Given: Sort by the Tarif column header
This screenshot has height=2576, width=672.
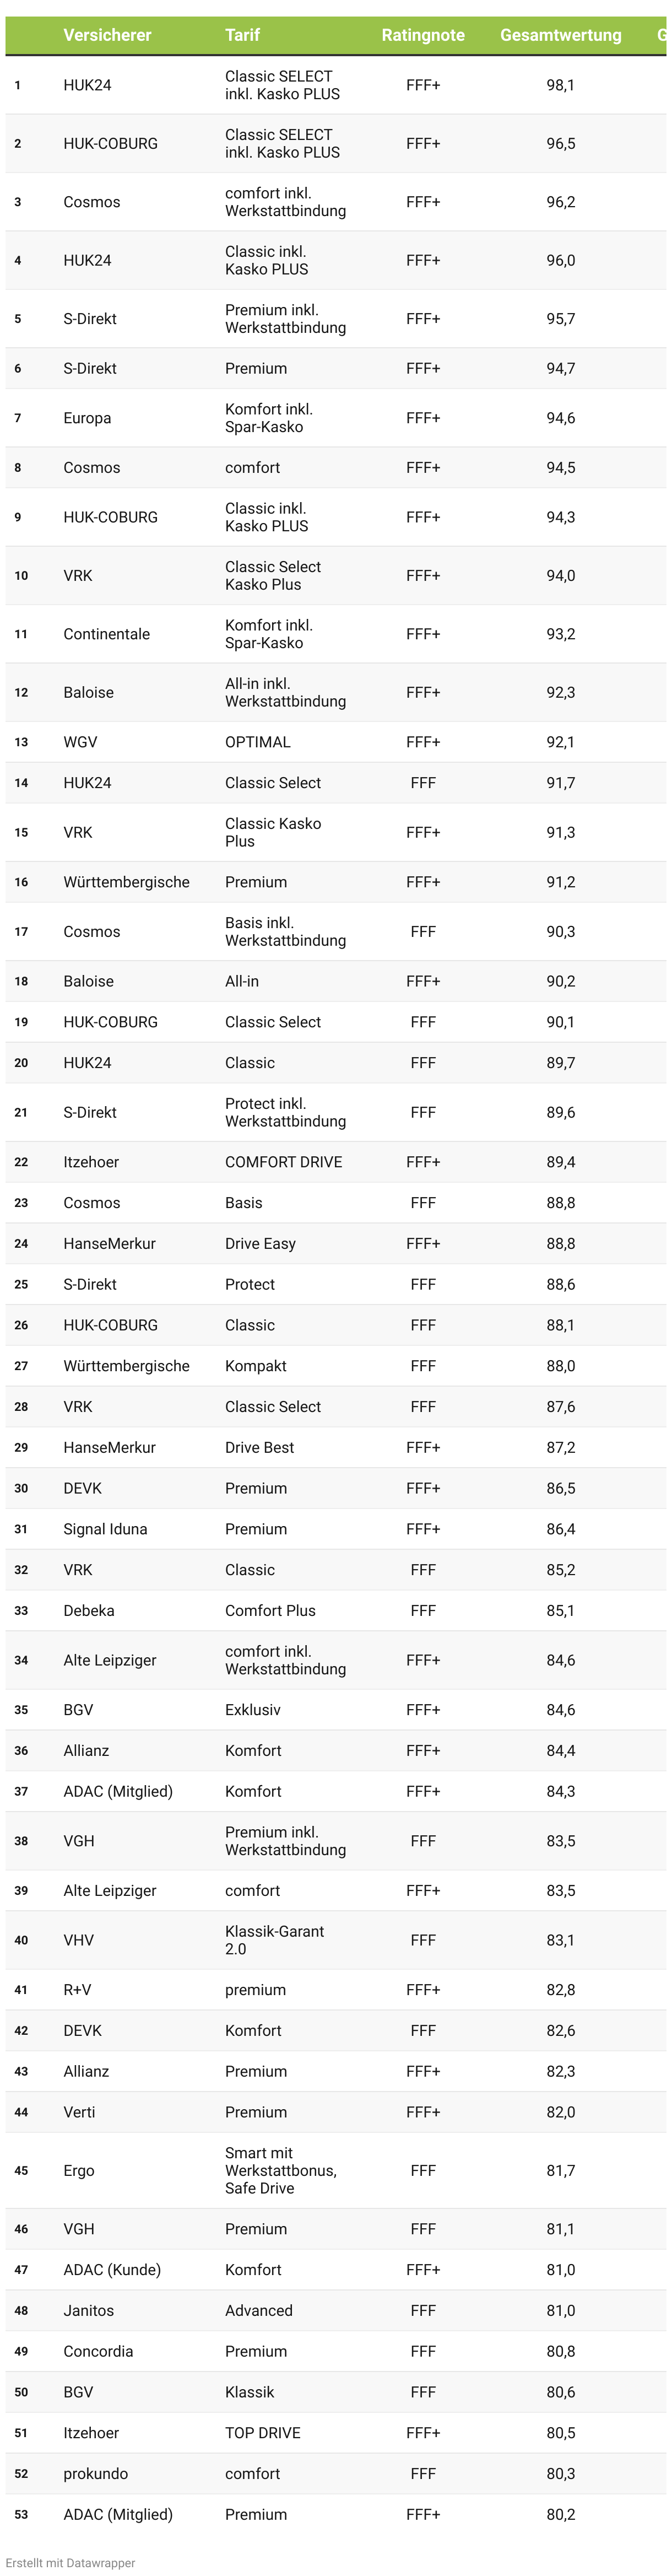Looking at the screenshot, I should point(242,35).
